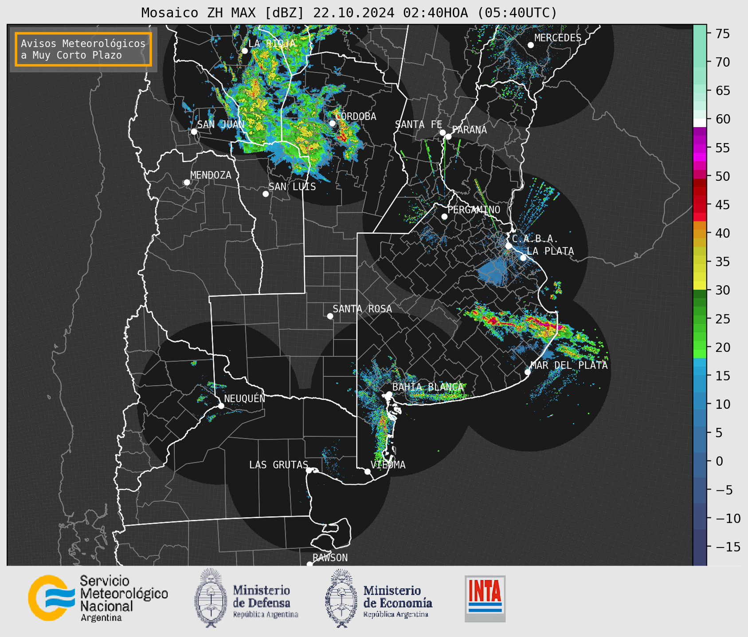
Task: Click the BAHIA BLANCA label text
Action: click(x=428, y=387)
